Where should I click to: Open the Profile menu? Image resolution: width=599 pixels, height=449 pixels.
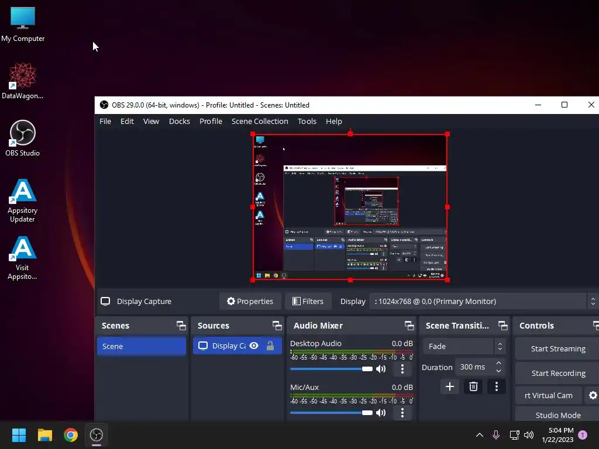pyautogui.click(x=211, y=121)
